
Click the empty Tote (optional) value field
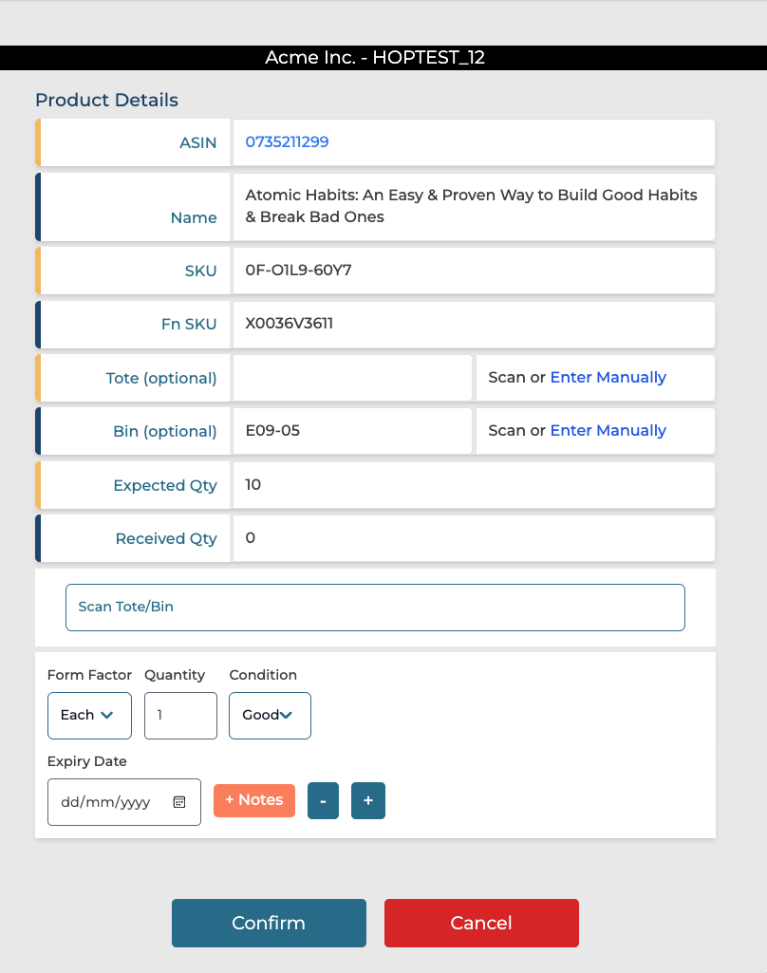click(x=351, y=378)
